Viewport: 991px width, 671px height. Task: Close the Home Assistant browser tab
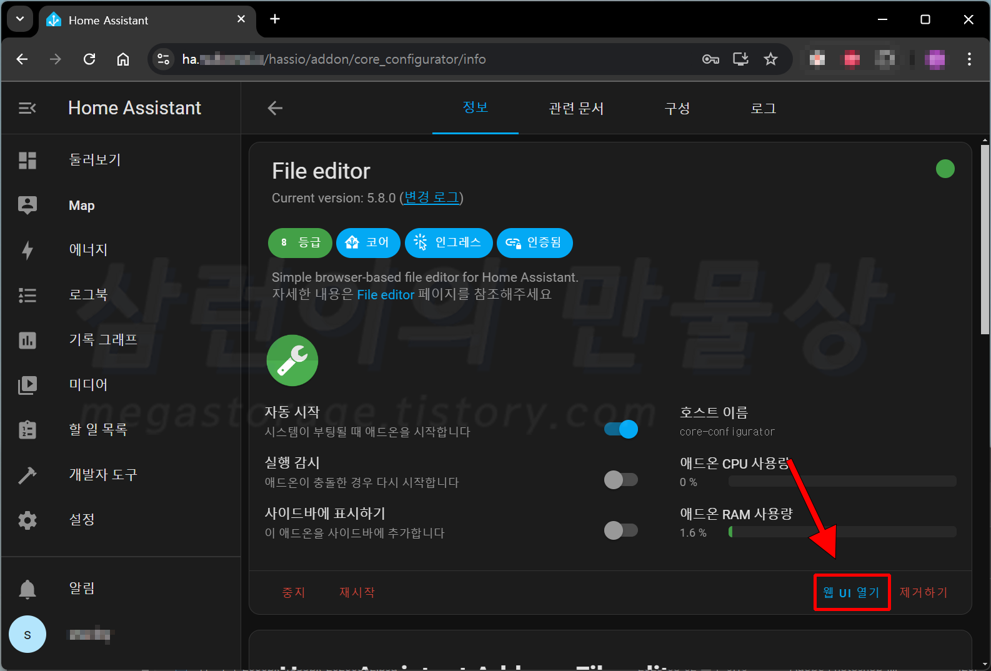[x=241, y=19]
